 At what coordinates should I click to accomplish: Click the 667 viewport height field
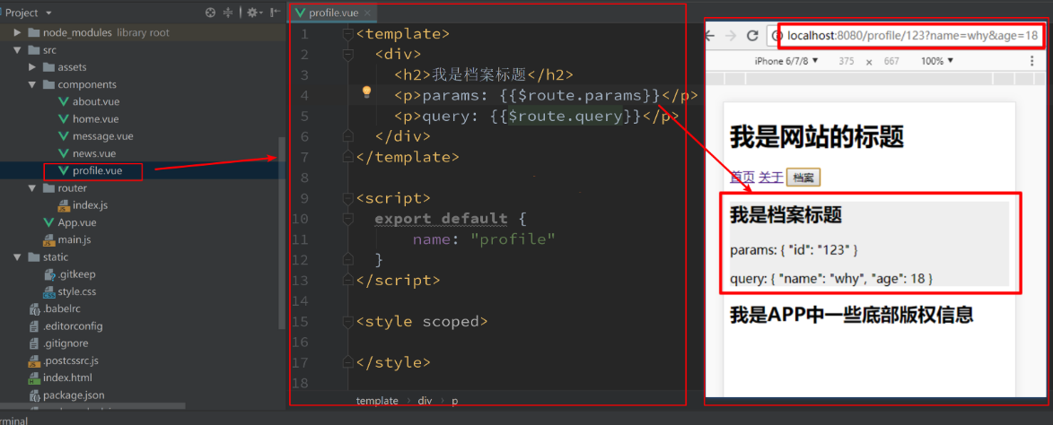(891, 61)
